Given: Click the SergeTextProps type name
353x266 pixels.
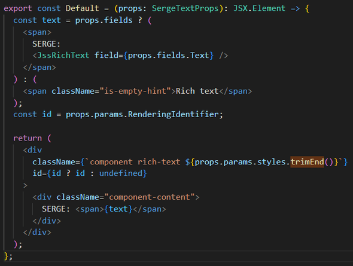Looking at the screenshot, I should click(x=185, y=8).
